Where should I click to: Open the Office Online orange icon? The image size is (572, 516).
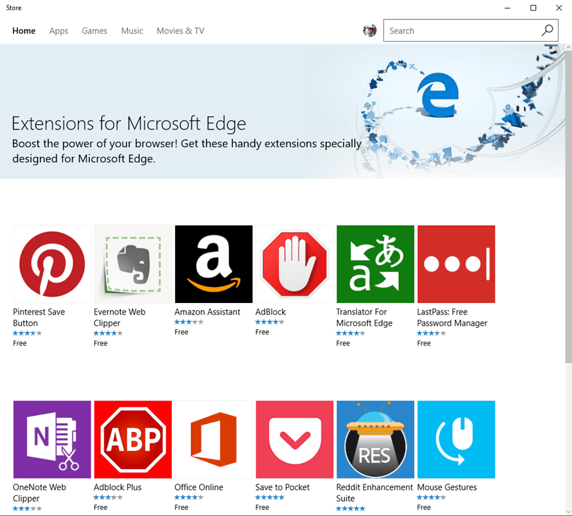point(213,439)
